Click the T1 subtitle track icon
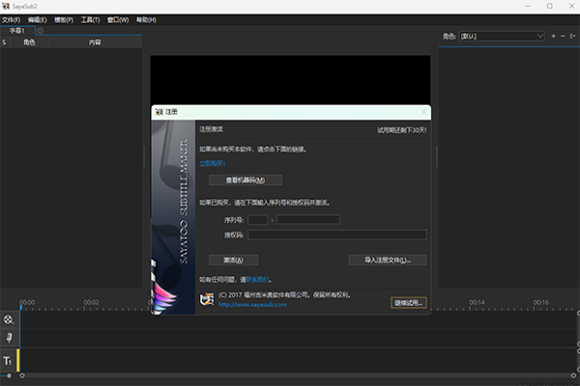Screen dimensions: 580x386 pyautogui.click(x=8, y=361)
